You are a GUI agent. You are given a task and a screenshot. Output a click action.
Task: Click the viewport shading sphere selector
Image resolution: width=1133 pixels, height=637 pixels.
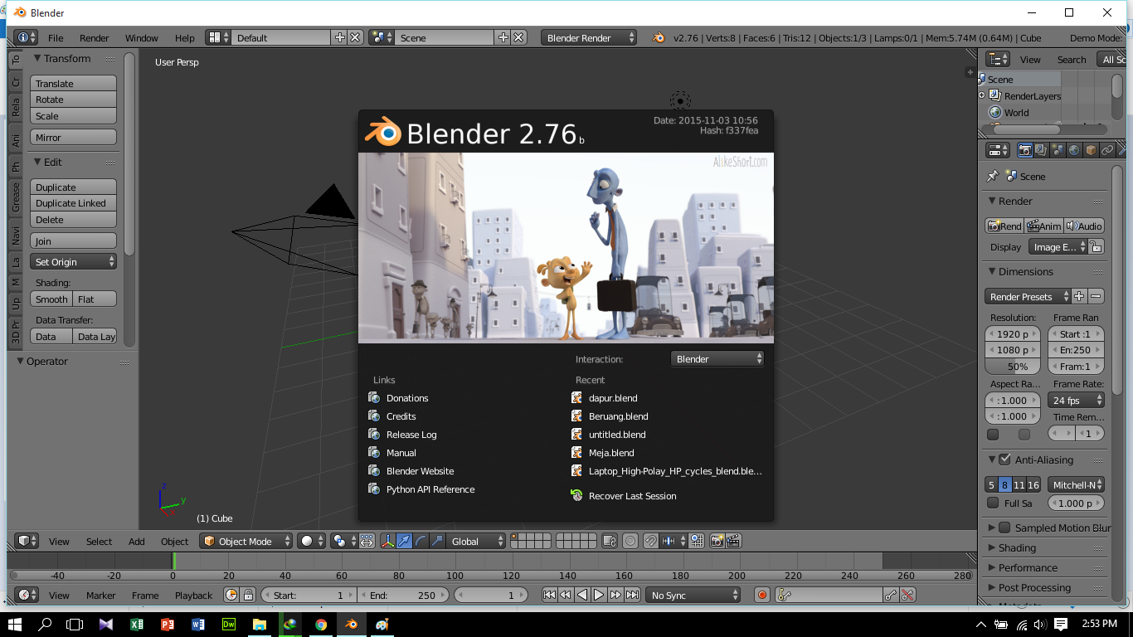pos(312,541)
